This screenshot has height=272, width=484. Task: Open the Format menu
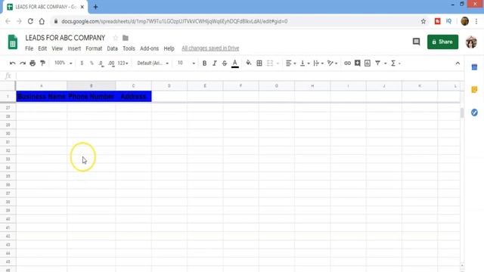point(94,48)
